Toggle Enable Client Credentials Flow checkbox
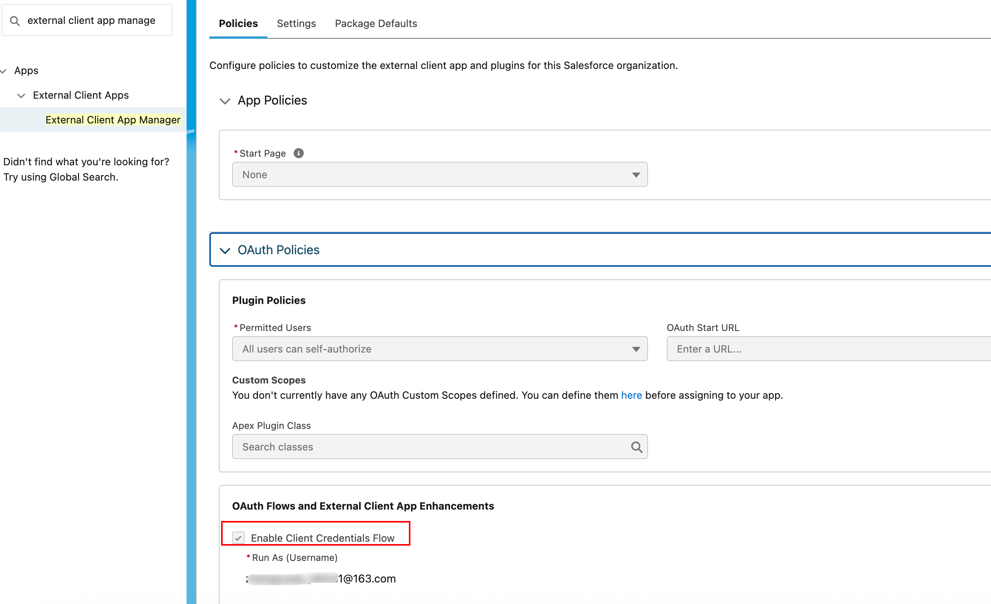The height and width of the screenshot is (604, 991). (238, 538)
